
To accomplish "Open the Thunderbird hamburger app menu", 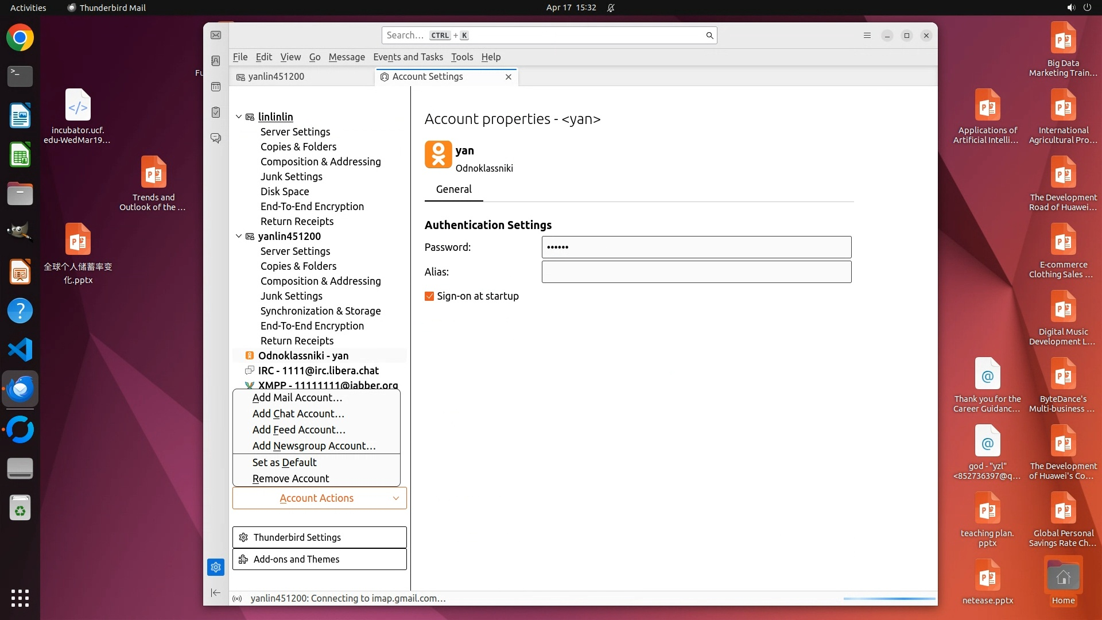I will click(867, 36).
